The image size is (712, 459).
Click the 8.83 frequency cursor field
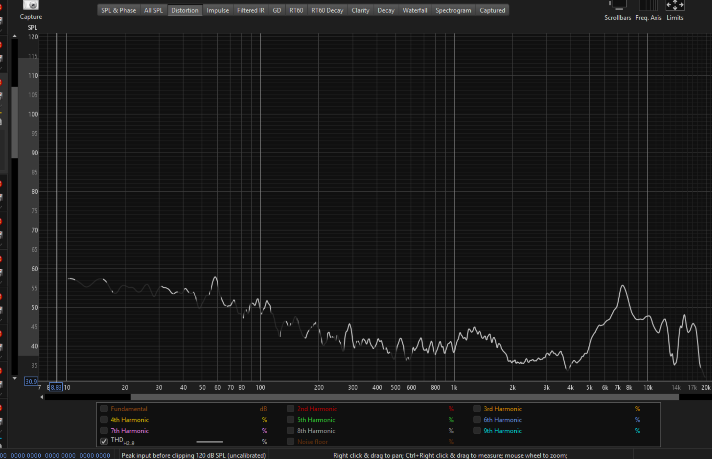pos(56,387)
